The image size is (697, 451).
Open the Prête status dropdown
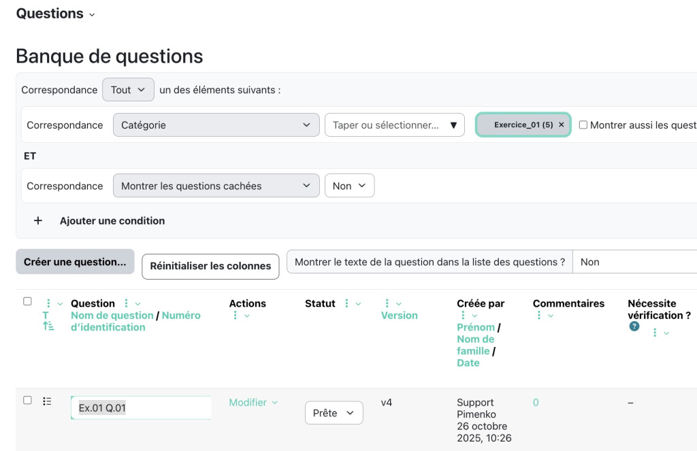click(x=334, y=412)
